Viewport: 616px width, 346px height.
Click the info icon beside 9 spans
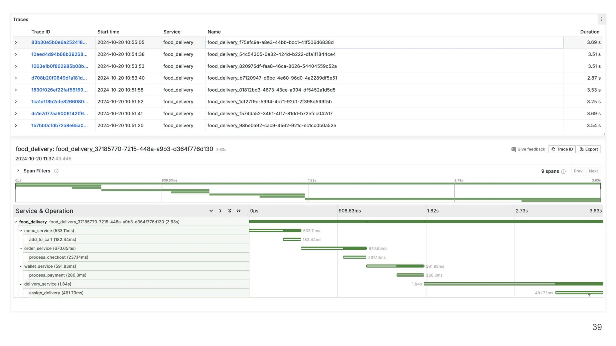[563, 171]
